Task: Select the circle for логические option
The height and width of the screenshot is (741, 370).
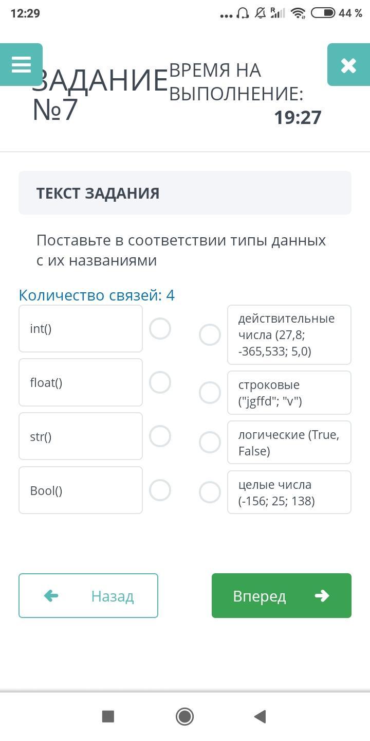Action: click(x=210, y=442)
